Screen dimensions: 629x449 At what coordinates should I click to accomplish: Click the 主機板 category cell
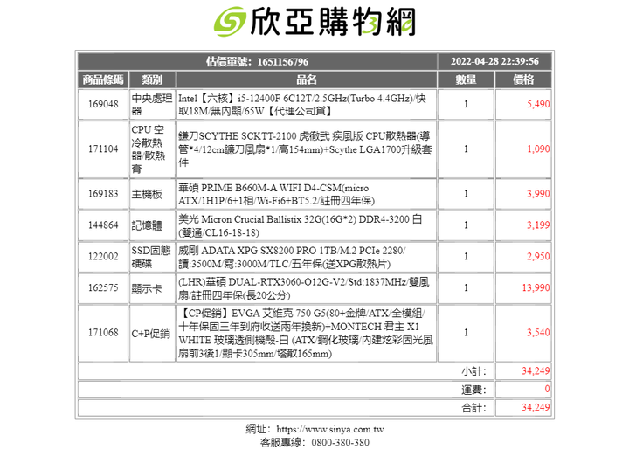pos(152,194)
